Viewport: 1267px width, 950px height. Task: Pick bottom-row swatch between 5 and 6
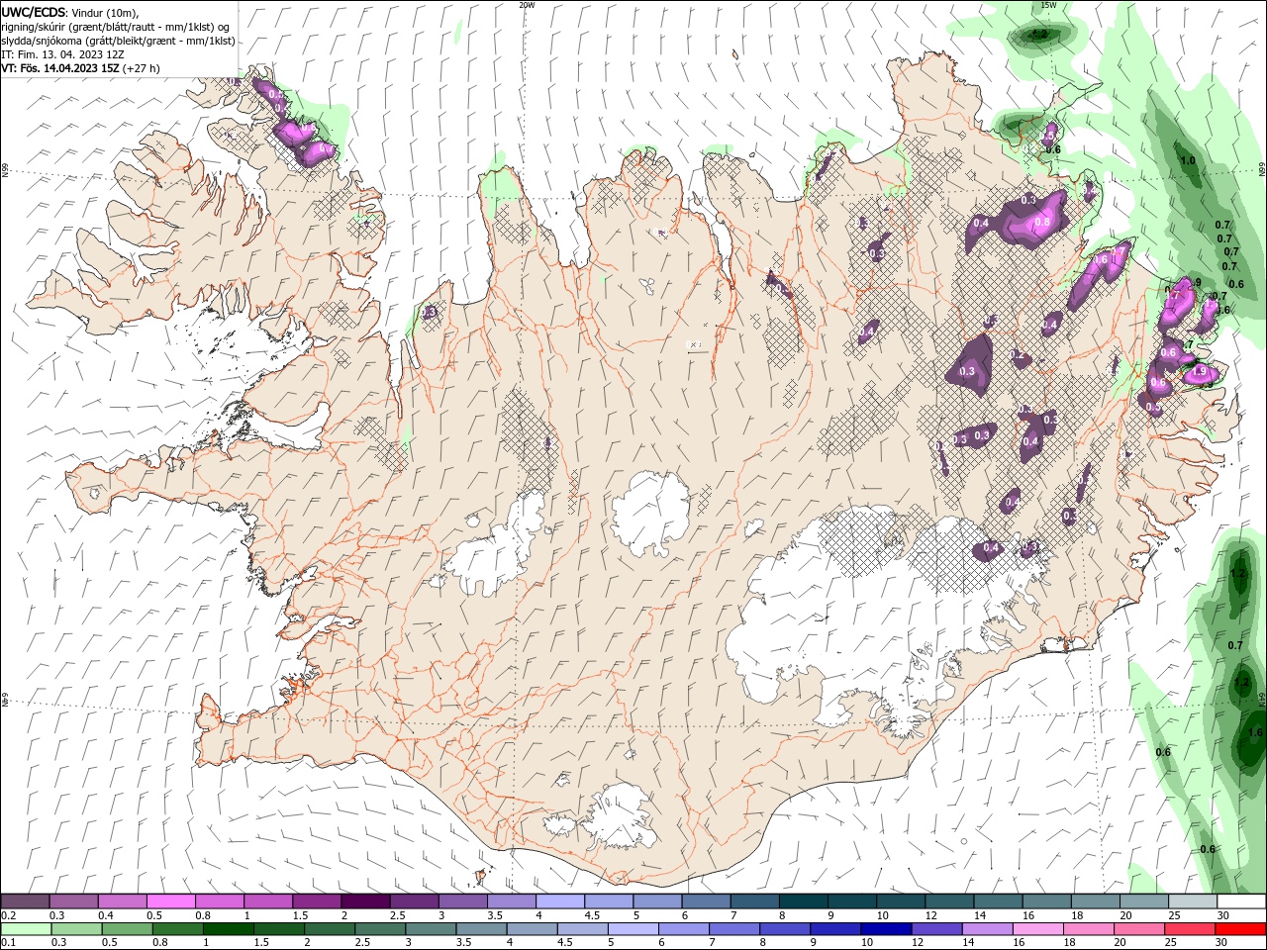click(x=632, y=928)
